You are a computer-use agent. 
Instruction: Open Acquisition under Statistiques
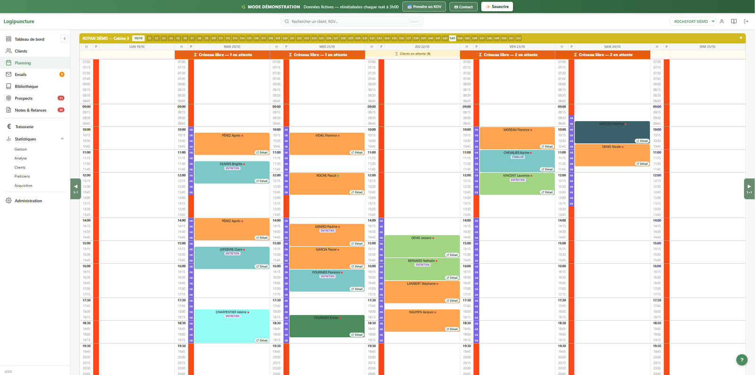(x=24, y=185)
